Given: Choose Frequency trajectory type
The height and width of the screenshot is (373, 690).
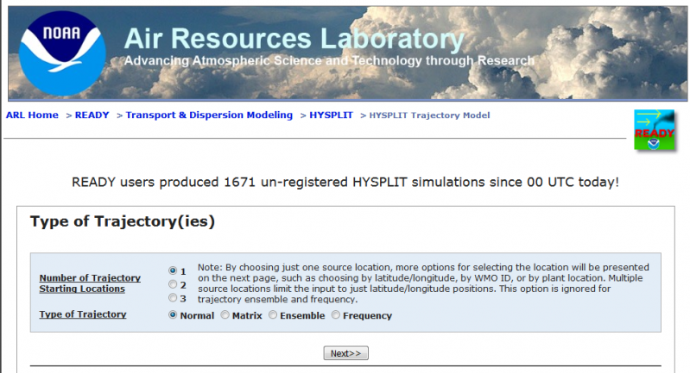Looking at the screenshot, I should (x=336, y=315).
